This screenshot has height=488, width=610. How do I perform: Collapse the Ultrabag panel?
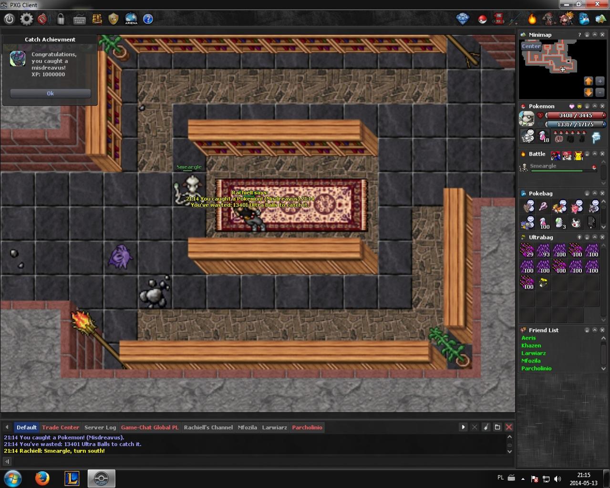pyautogui.click(x=595, y=238)
